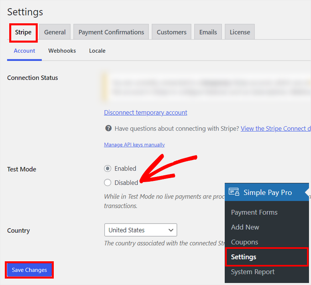
Task: Select Test Mode Disabled radio button
Action: [x=108, y=182]
